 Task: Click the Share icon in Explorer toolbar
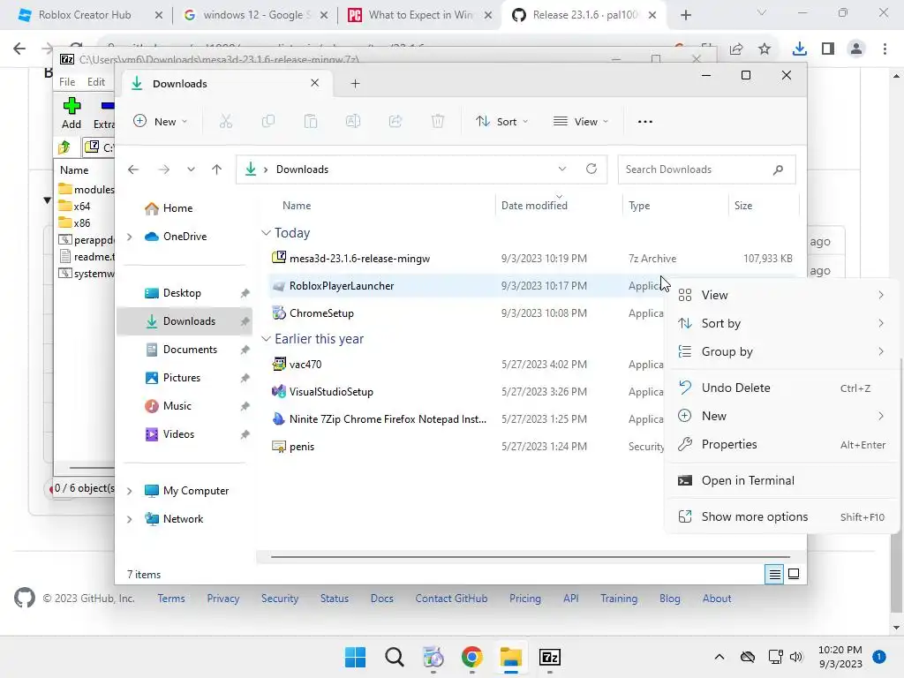pyautogui.click(x=395, y=121)
